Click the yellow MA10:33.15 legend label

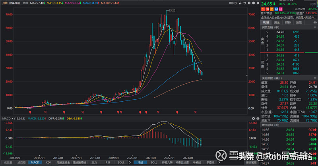[55, 3]
